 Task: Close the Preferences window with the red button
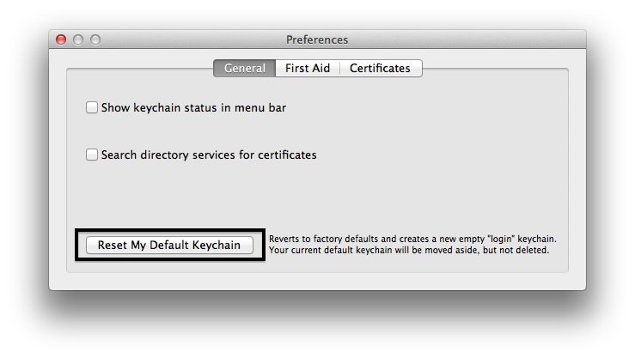click(x=61, y=39)
